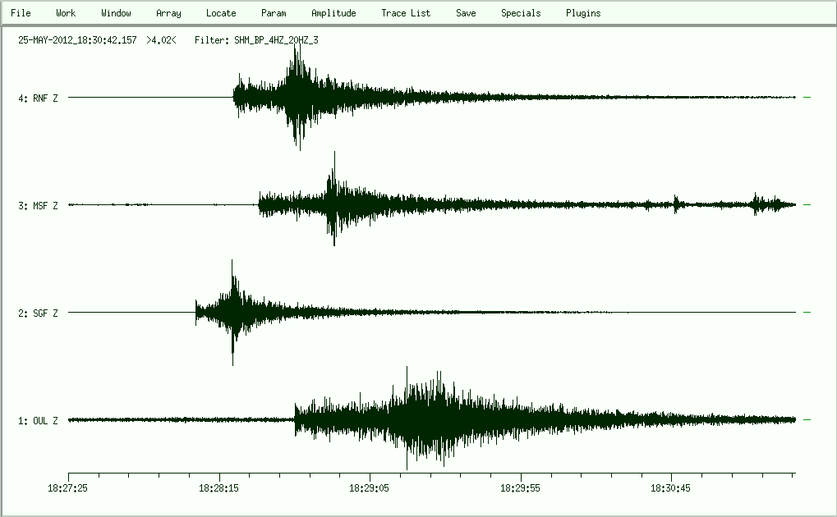Click the green marker right of RNF trace
The width and height of the screenshot is (837, 517).
[807, 98]
